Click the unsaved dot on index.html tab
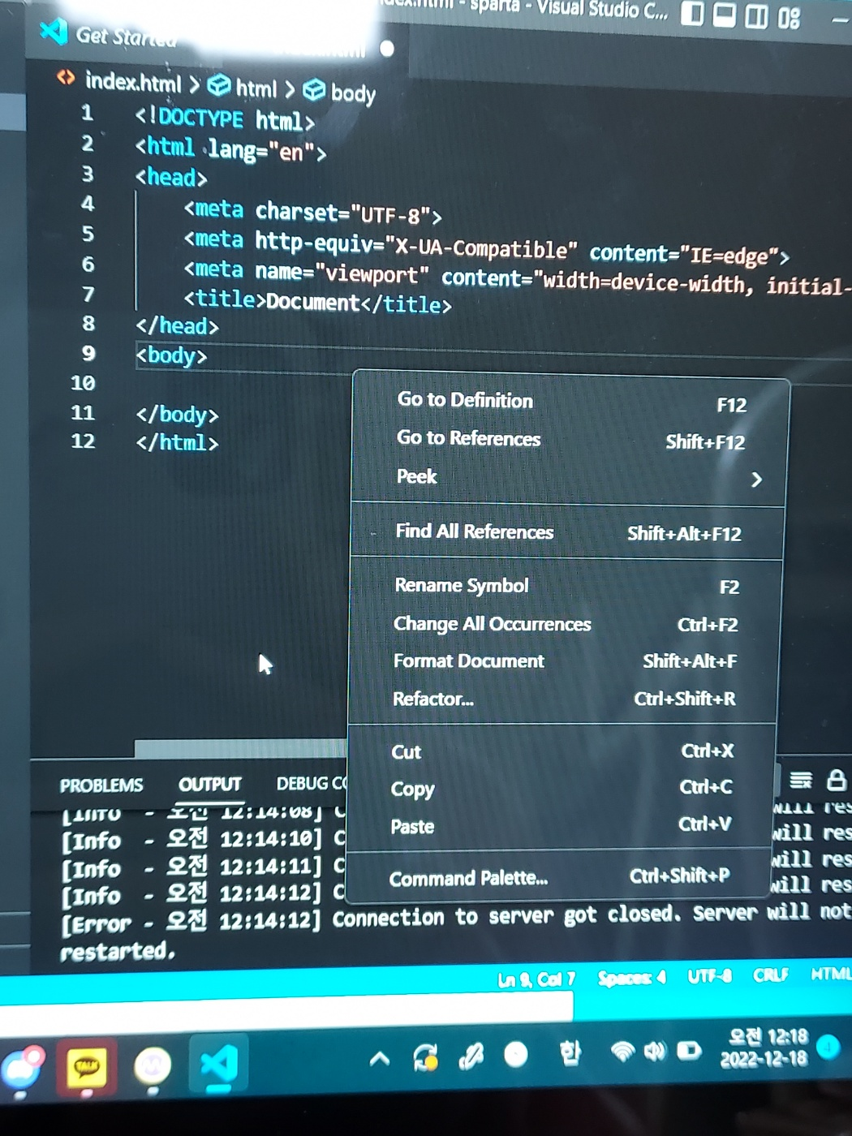The width and height of the screenshot is (852, 1136). point(387,49)
